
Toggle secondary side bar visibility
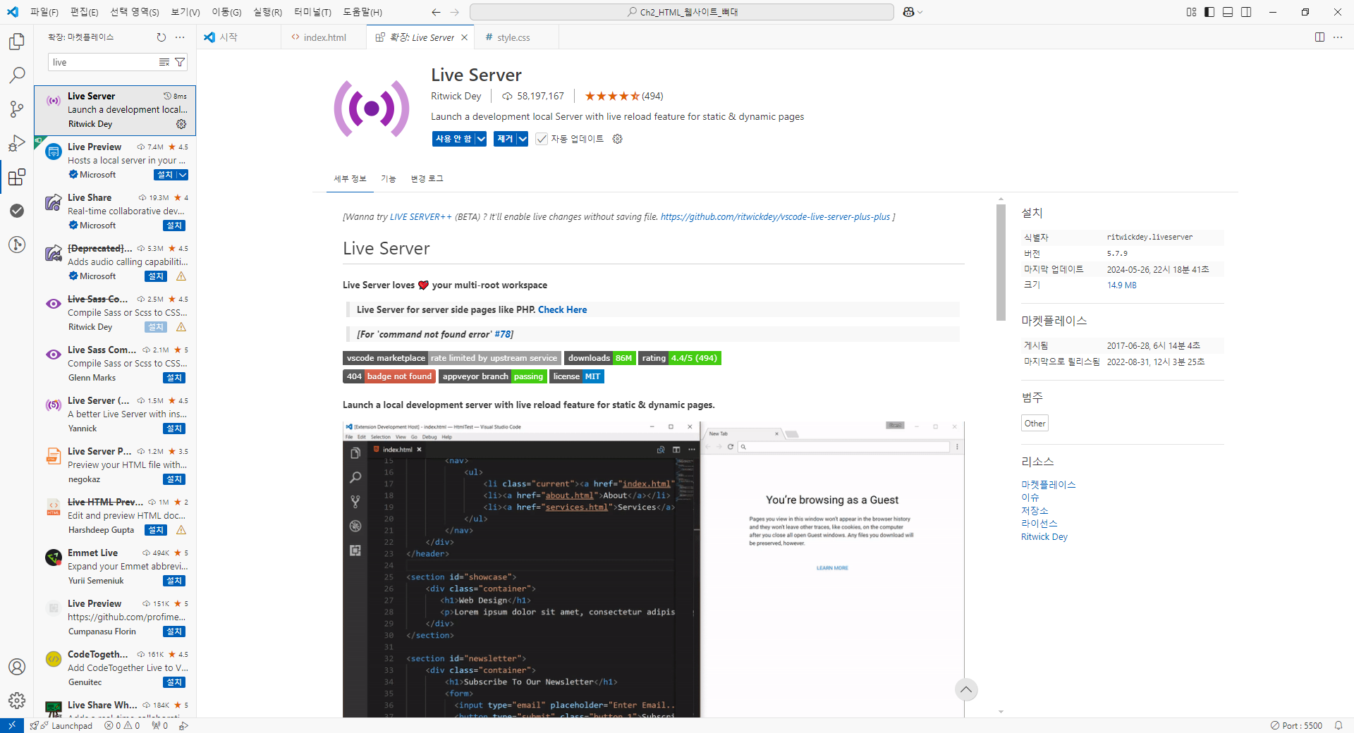coord(1246,12)
